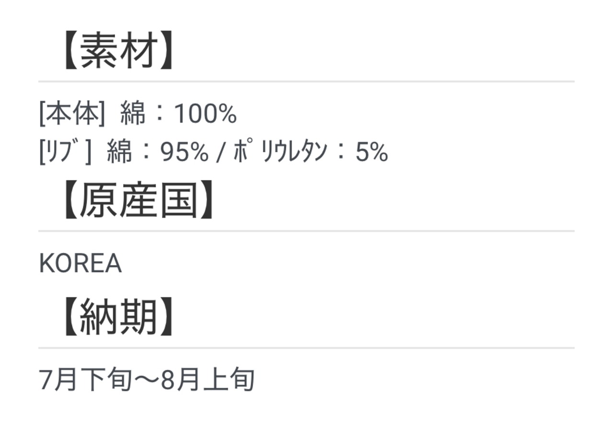
Task: Click the divider line below 【素材】
Action: coord(306,81)
